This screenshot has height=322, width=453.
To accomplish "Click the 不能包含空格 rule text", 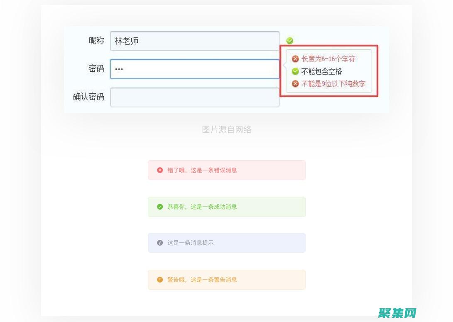I will pos(321,71).
